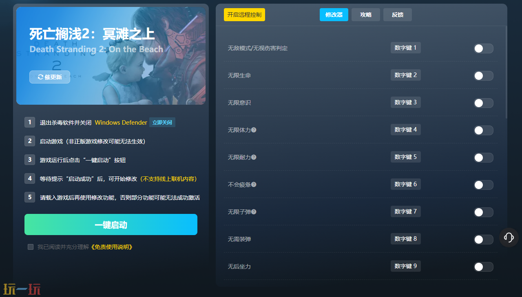Click help icon next to 无限耐力
The width and height of the screenshot is (522, 297).
click(x=254, y=157)
